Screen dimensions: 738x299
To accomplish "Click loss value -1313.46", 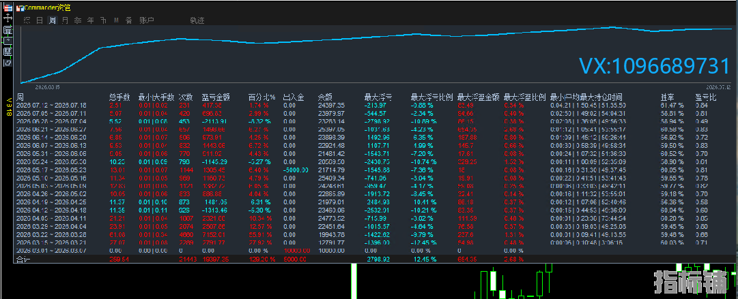I will click(215, 210).
